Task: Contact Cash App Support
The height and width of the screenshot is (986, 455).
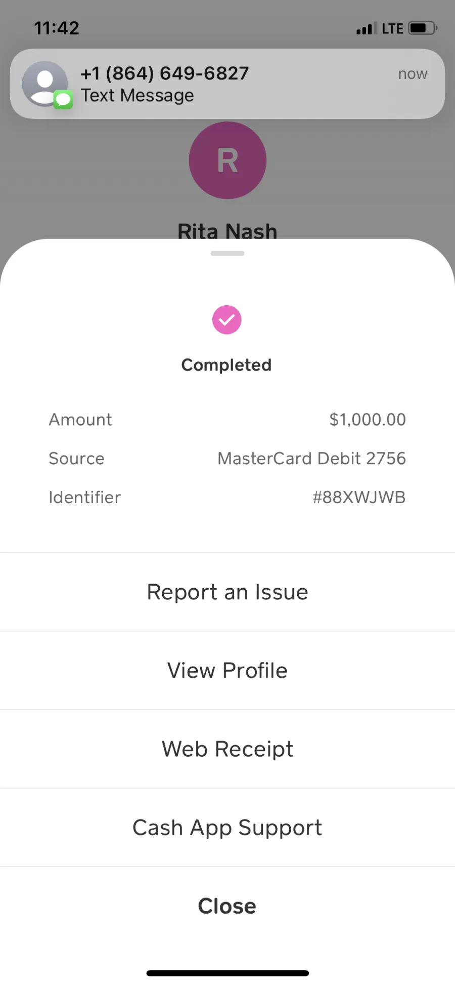Action: click(227, 827)
